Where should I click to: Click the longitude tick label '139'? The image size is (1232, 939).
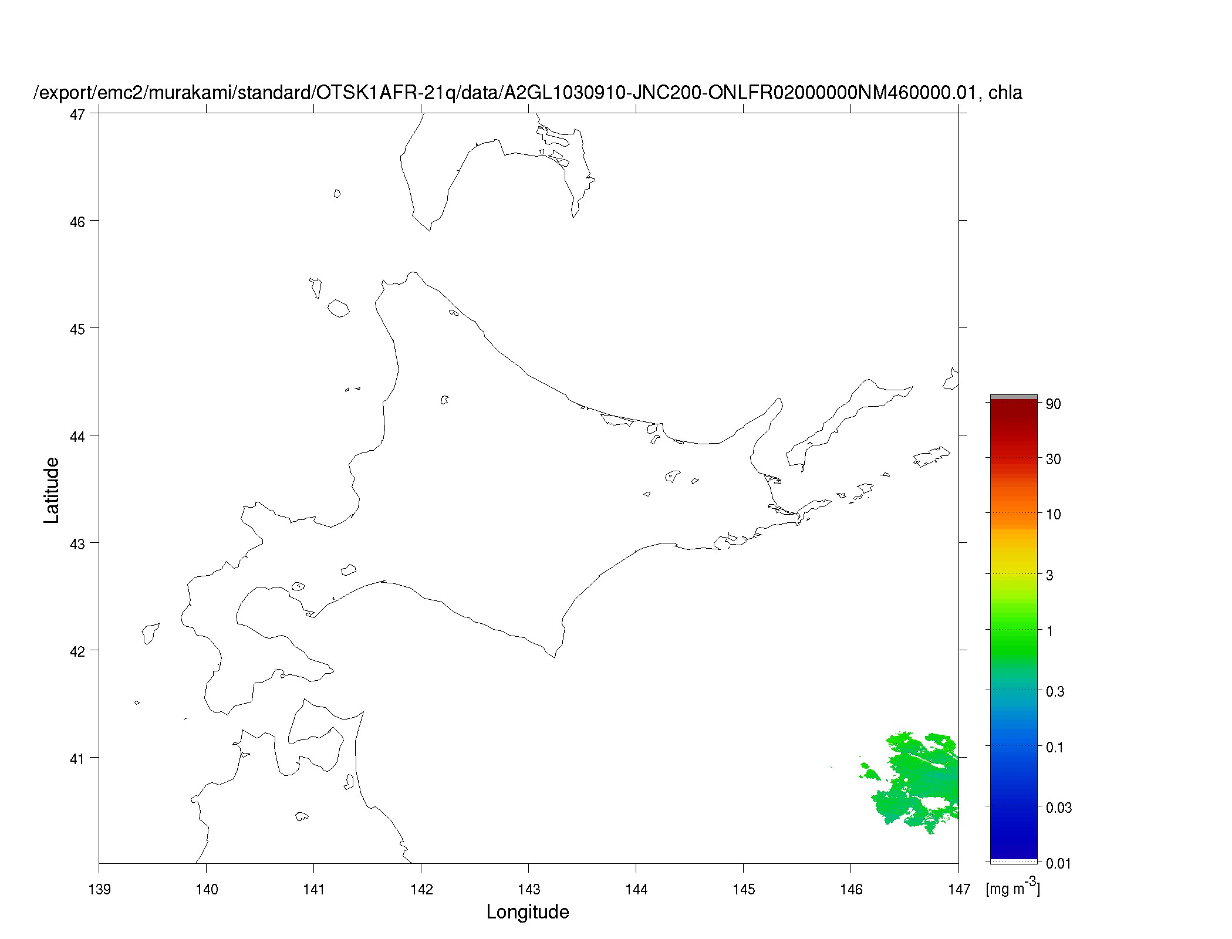99,890
